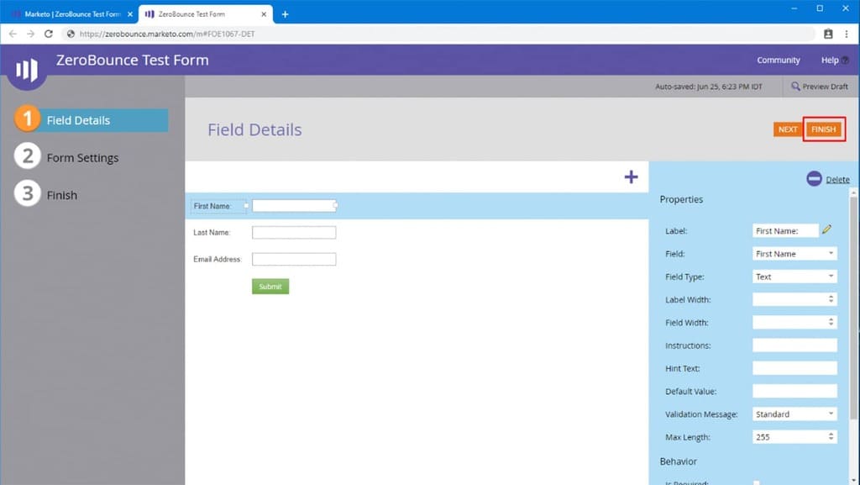Click the Properties heading

click(x=681, y=200)
